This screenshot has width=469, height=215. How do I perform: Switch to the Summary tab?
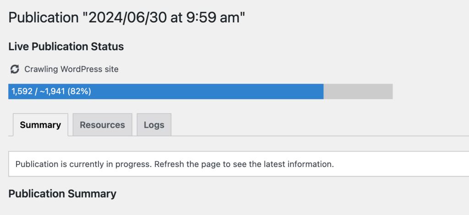[40, 125]
